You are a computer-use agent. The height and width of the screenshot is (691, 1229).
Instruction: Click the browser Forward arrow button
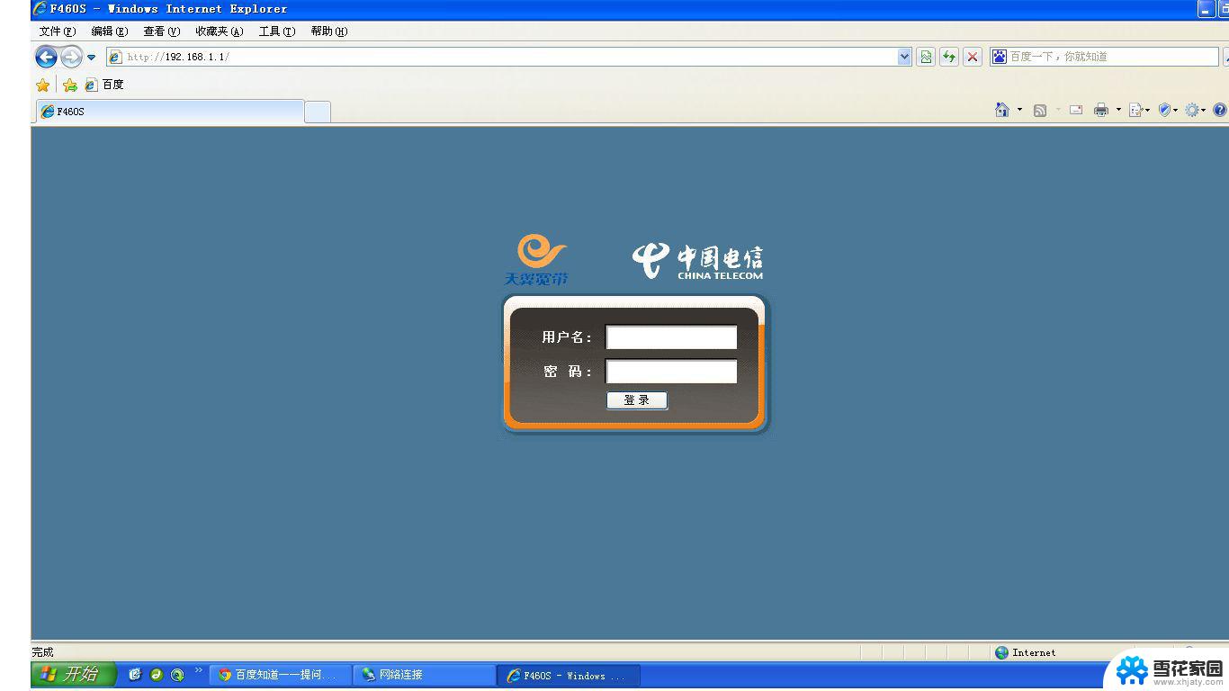pos(71,57)
